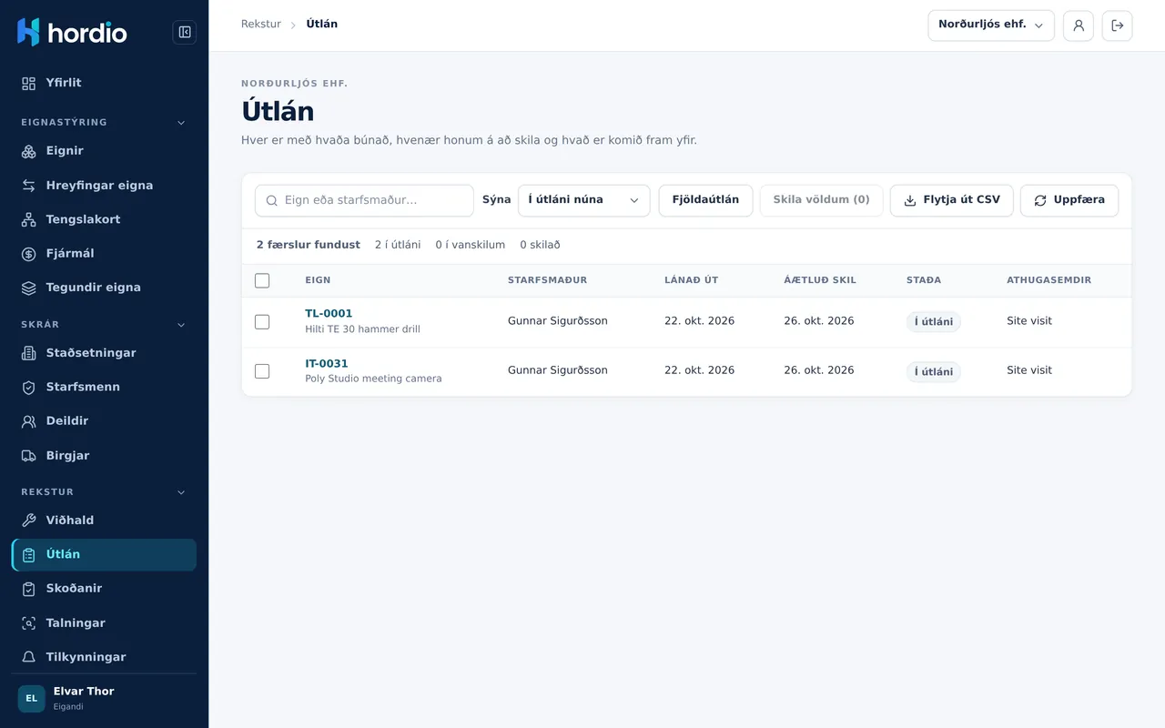
Task: Toggle the select-all checkbox in table header
Action: pos(262,280)
